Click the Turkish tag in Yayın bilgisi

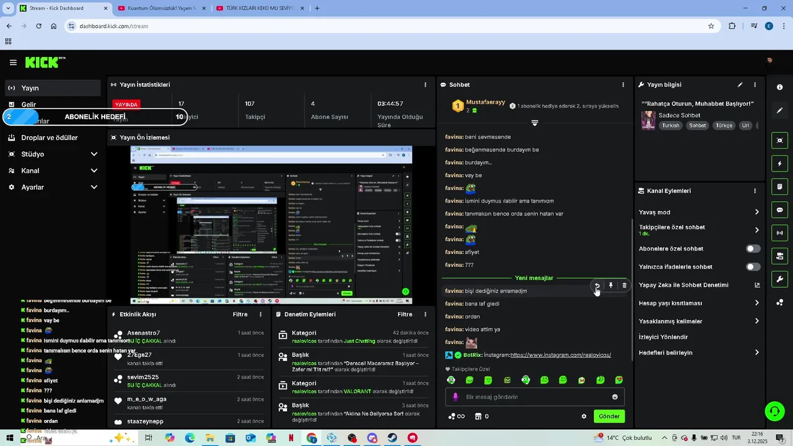coord(670,125)
